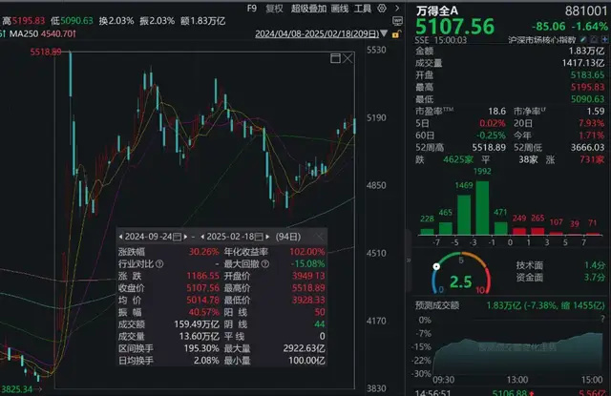Click help icon next to 最大回撤
The height and width of the screenshot is (396, 611).
[265, 264]
